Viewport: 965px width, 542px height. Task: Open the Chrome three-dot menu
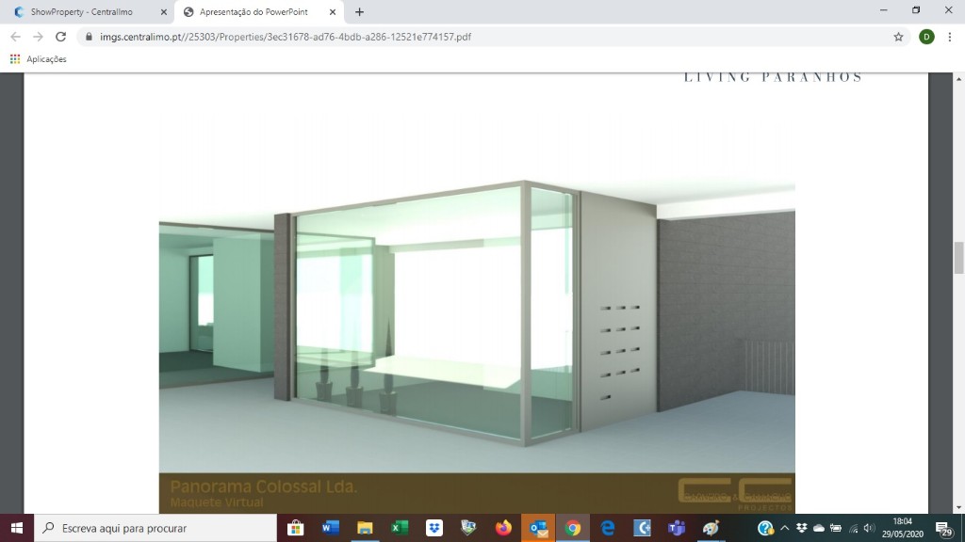(x=950, y=37)
